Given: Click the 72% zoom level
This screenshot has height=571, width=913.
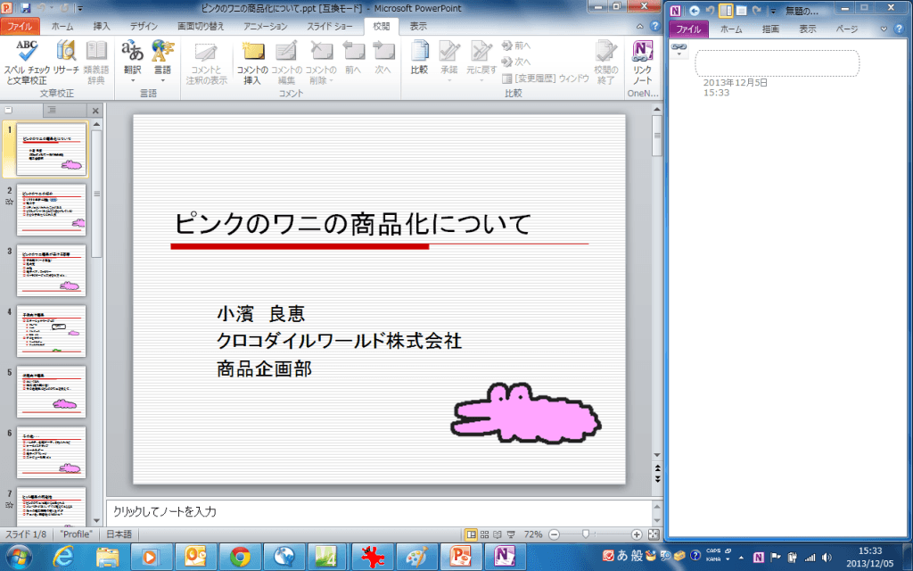Looking at the screenshot, I should pos(533,534).
